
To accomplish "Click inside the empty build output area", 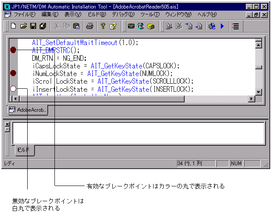I will coord(139,133).
